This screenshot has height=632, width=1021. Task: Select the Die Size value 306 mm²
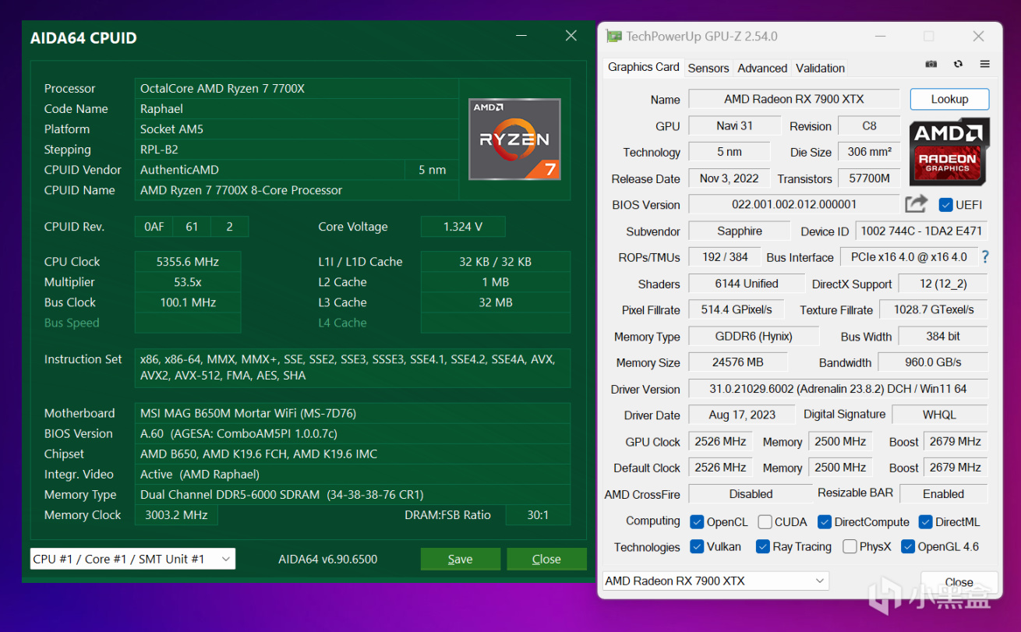(x=869, y=152)
